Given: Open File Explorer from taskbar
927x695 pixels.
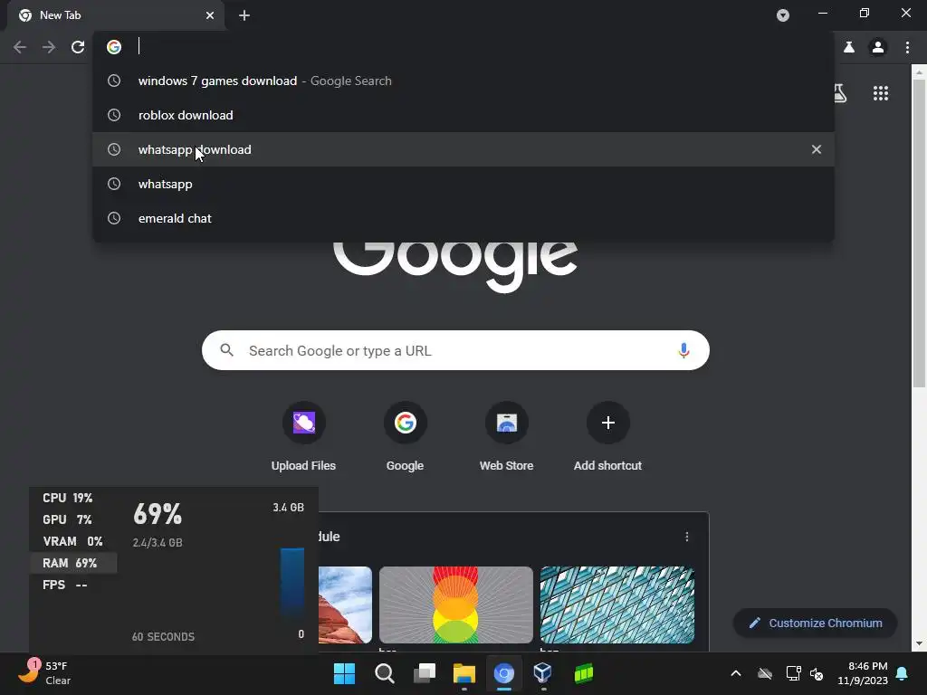Looking at the screenshot, I should pos(464,673).
